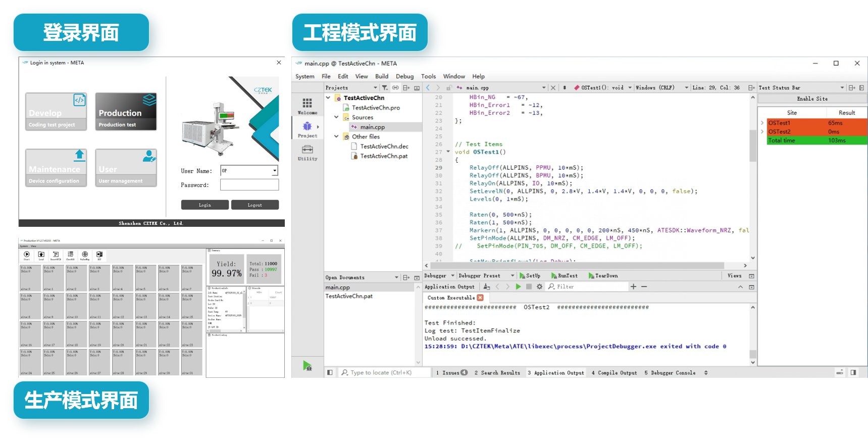Click the code editor horizontal scrollbar

pos(578,265)
